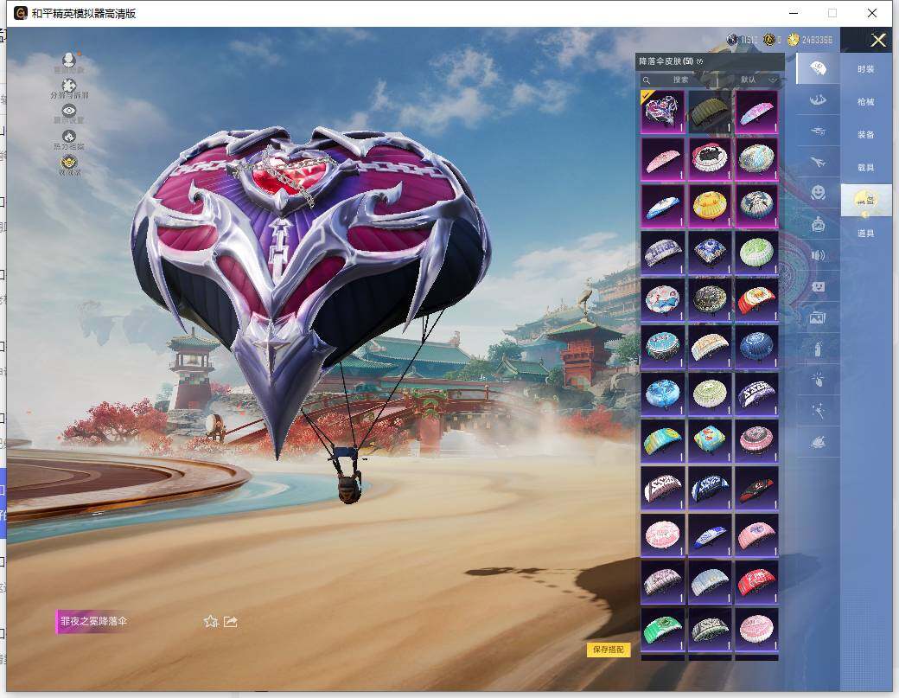Select the yellow duck parachute skin

(709, 205)
